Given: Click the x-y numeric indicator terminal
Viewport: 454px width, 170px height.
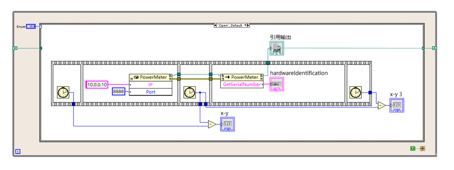Looking at the screenshot, I should pyautogui.click(x=227, y=124).
